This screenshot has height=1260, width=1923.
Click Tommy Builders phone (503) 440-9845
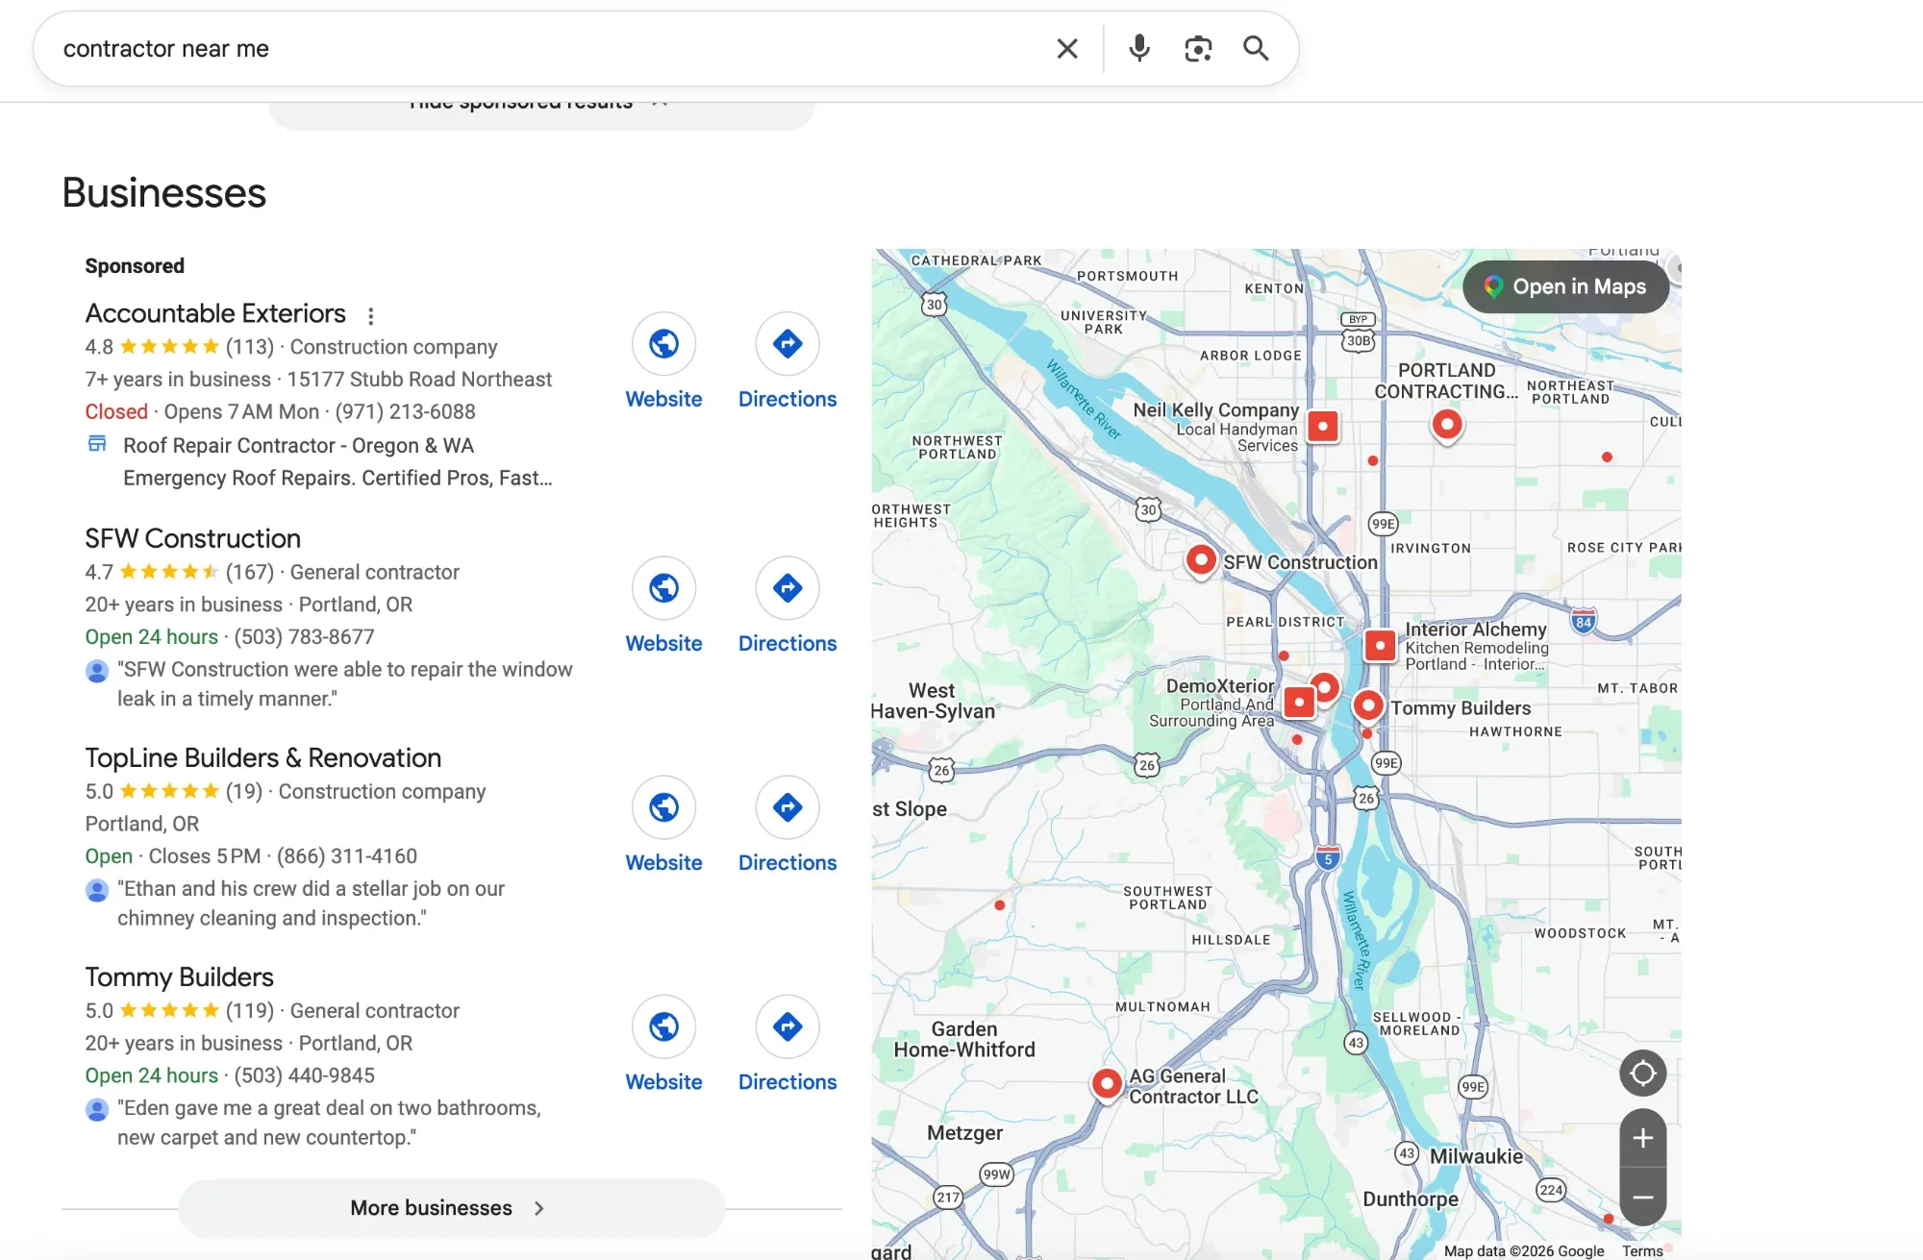[304, 1075]
